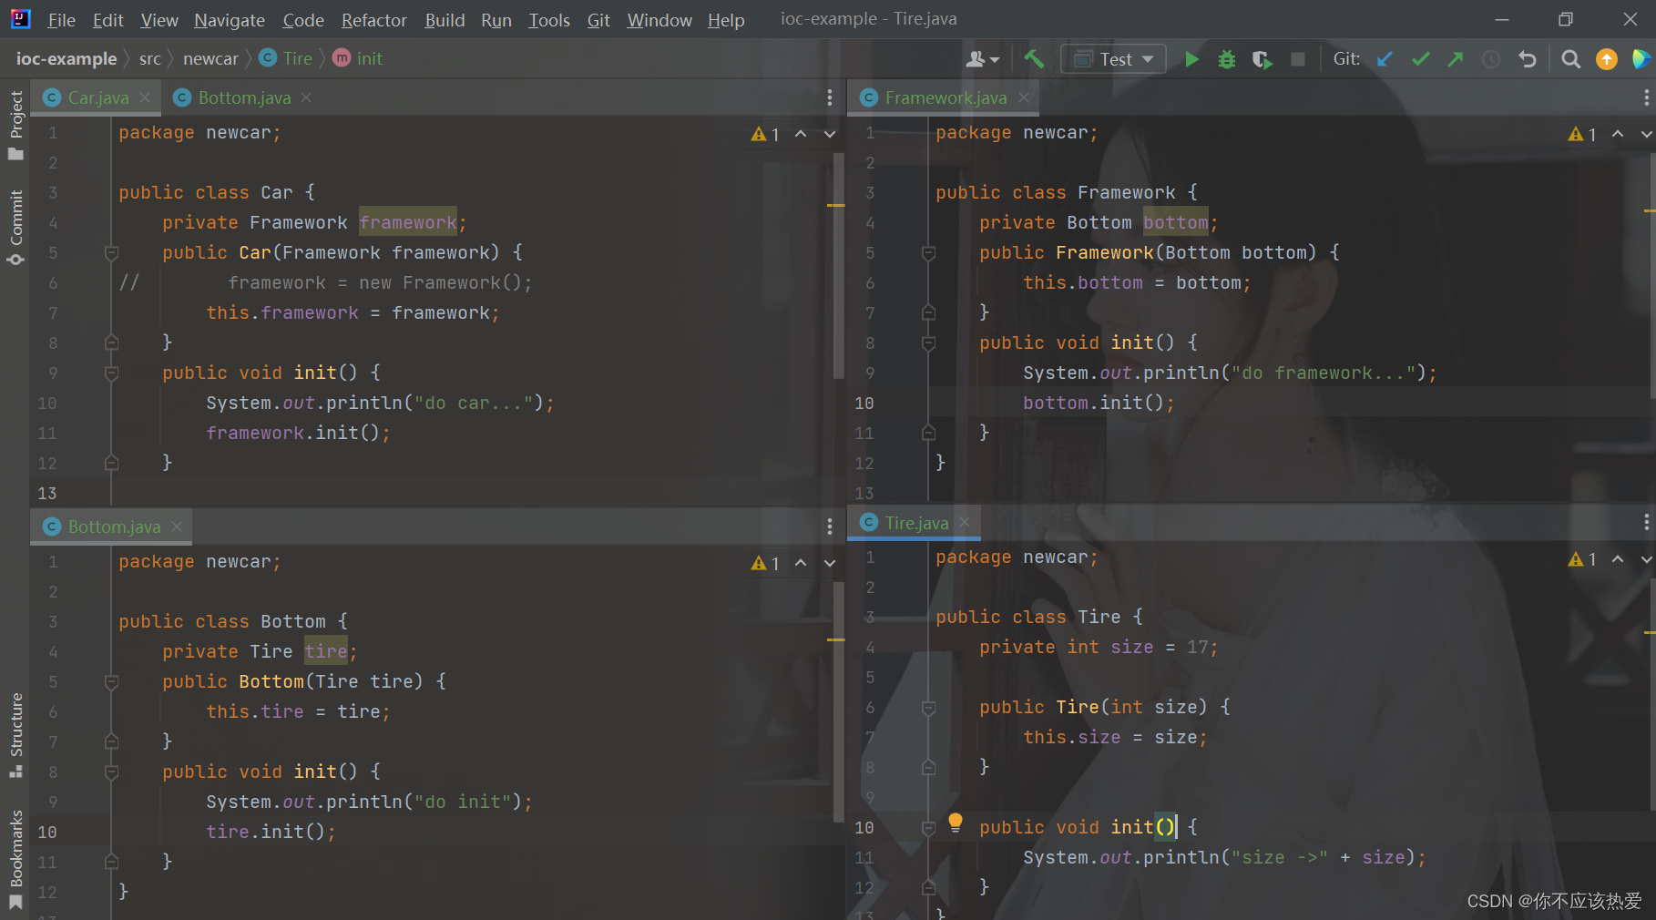Image resolution: width=1656 pixels, height=920 pixels.
Task: Click 'tire.init();' in Bottom.java
Action: coord(271,832)
